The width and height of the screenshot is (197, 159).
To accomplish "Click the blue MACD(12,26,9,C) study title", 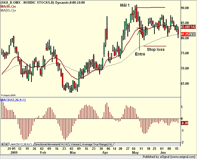I will 13,100.
